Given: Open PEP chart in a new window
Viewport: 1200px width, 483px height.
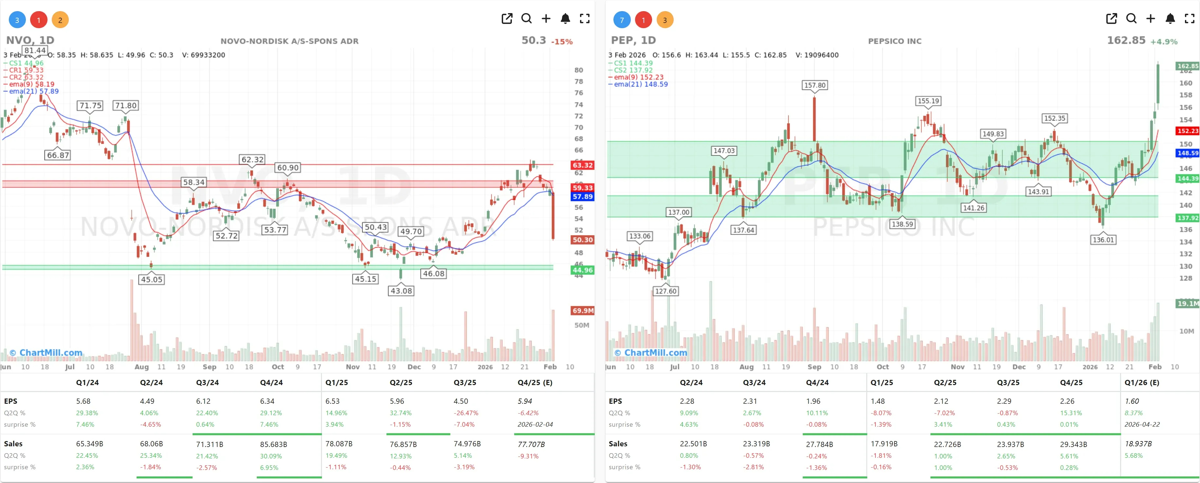Looking at the screenshot, I should click(x=1112, y=19).
